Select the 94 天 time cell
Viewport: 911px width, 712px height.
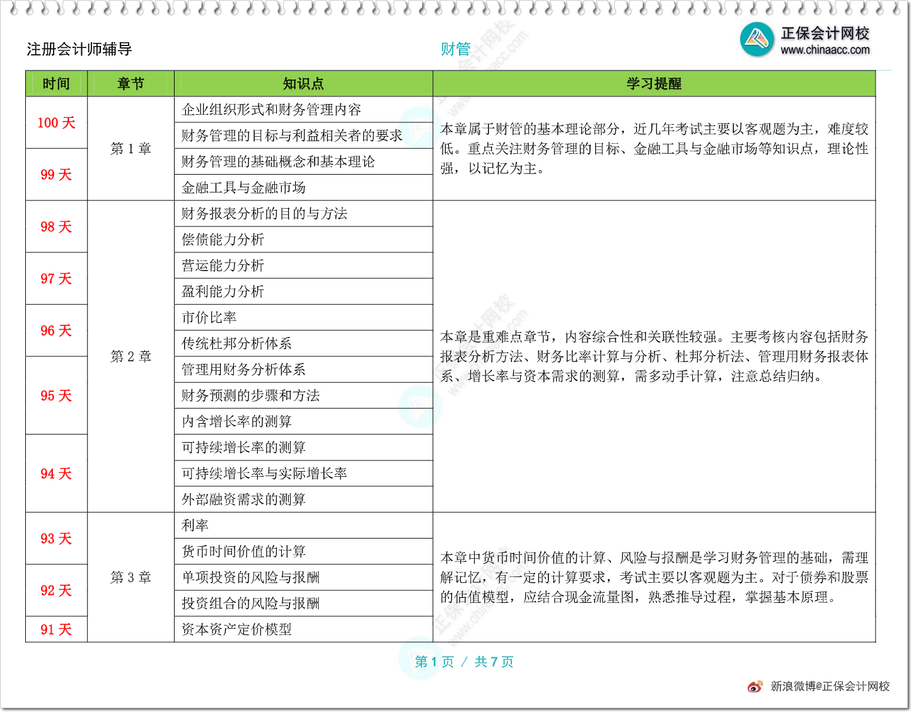click(x=56, y=474)
